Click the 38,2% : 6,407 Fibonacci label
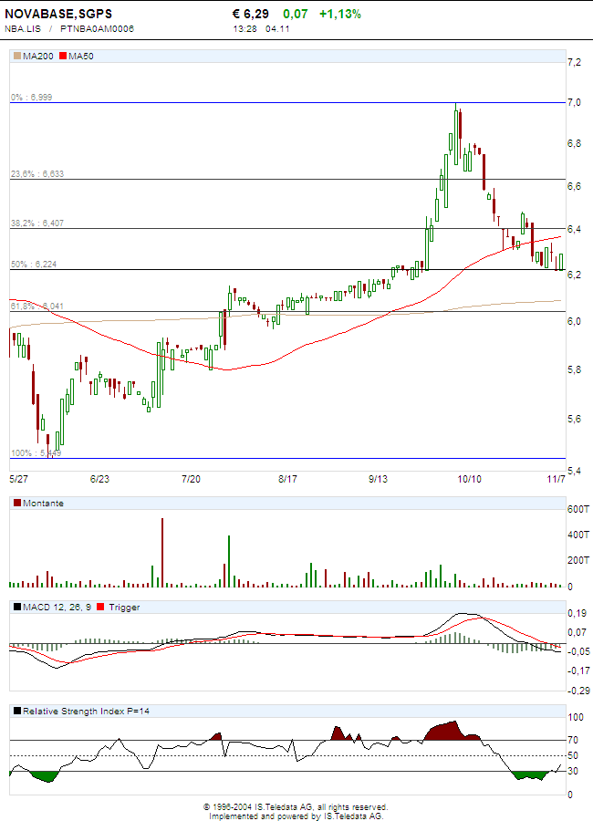The height and width of the screenshot is (821, 593). (37, 223)
